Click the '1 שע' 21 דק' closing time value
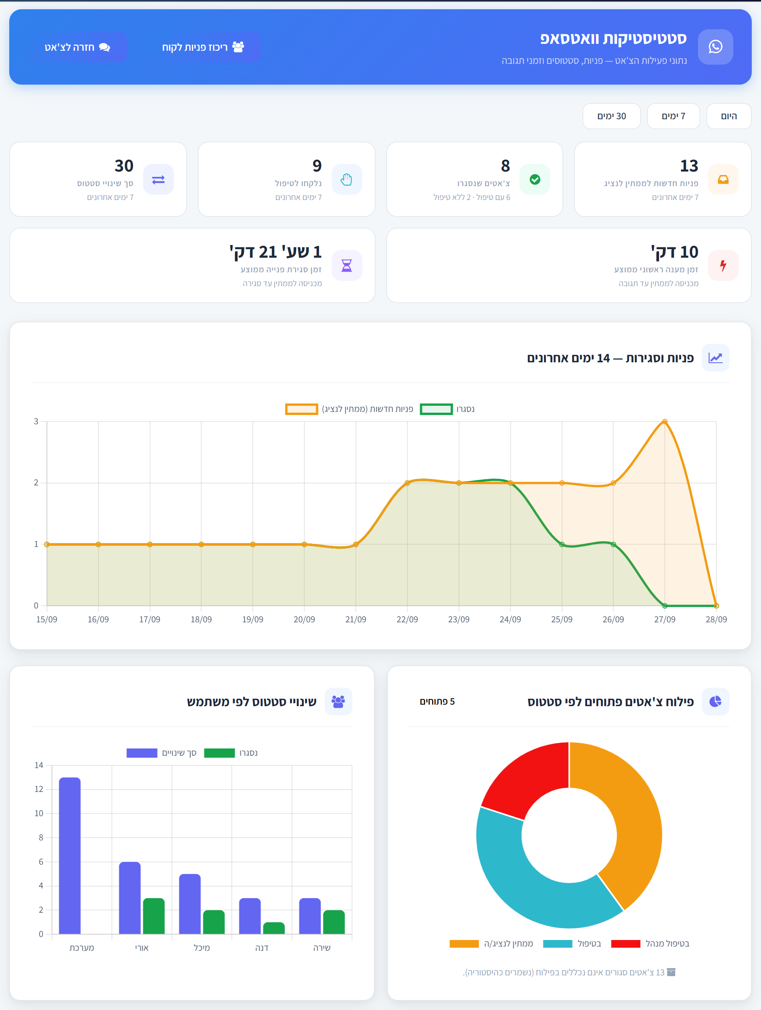This screenshot has width=761, height=1010. (x=275, y=252)
